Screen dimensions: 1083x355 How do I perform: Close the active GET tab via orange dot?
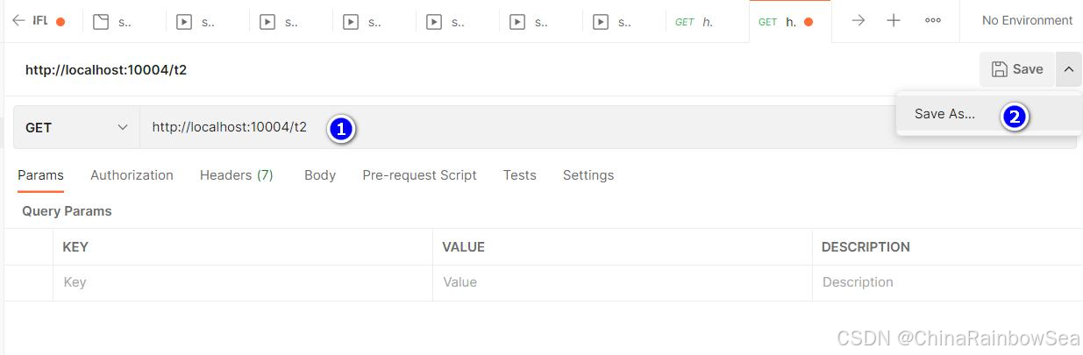pos(809,22)
